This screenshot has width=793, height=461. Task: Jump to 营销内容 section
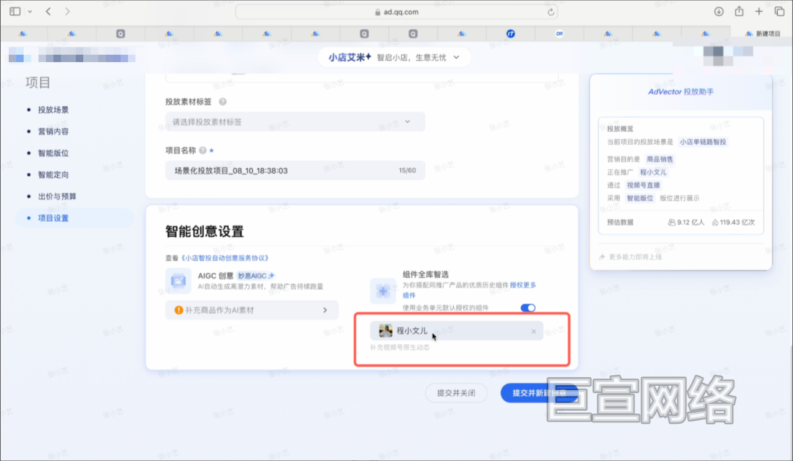(x=53, y=132)
